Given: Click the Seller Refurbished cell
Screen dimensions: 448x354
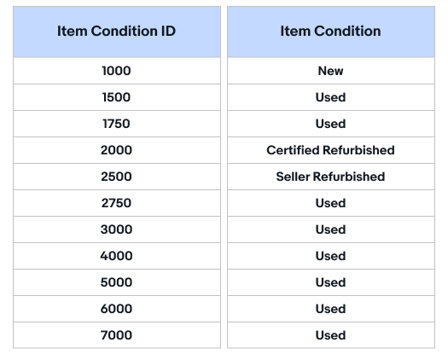Looking at the screenshot, I should tap(331, 177).
